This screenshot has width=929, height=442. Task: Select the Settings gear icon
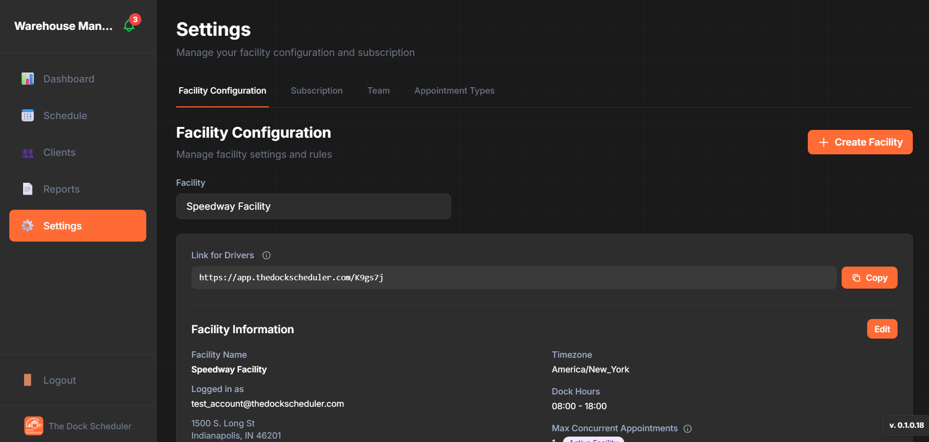click(x=27, y=225)
